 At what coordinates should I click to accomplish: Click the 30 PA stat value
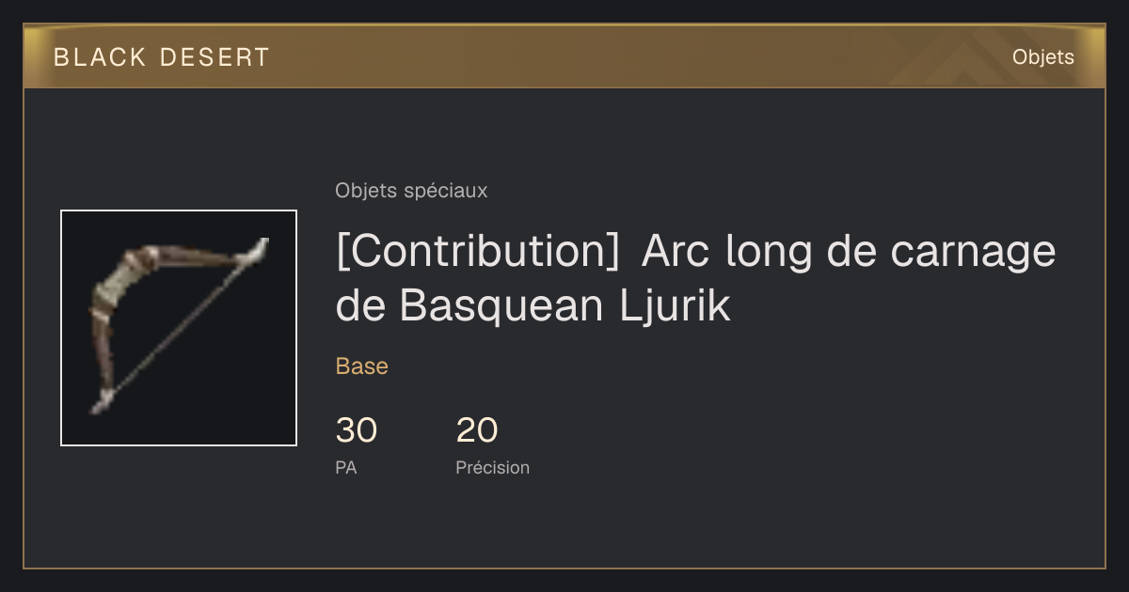point(357,430)
